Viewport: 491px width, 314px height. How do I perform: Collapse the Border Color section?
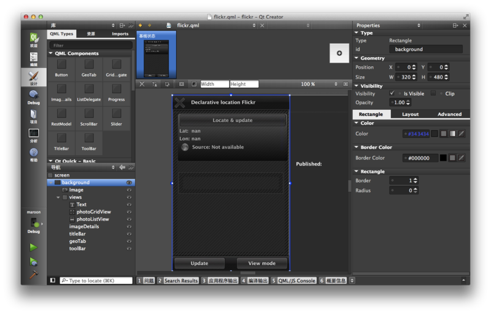click(357, 147)
